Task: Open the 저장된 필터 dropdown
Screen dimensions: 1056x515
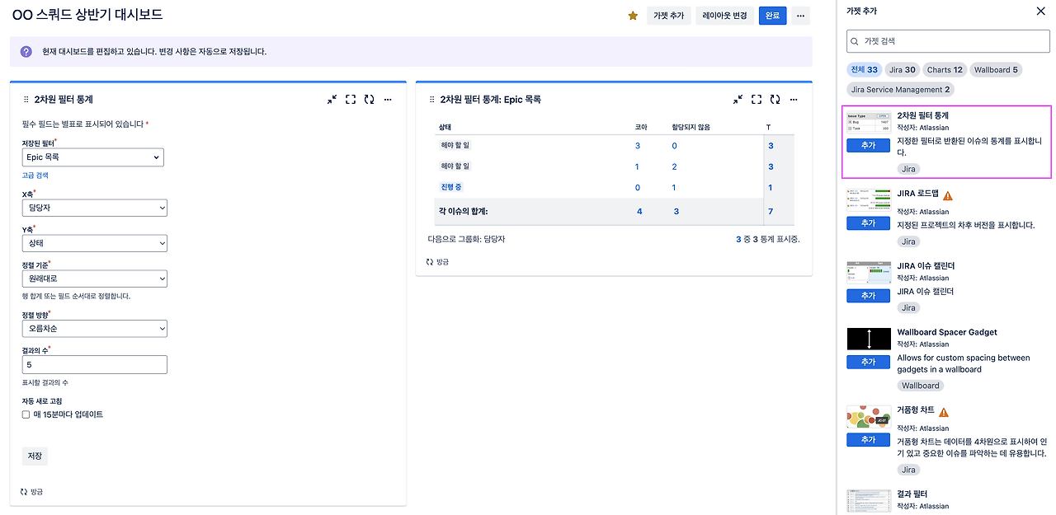Action: [x=92, y=157]
